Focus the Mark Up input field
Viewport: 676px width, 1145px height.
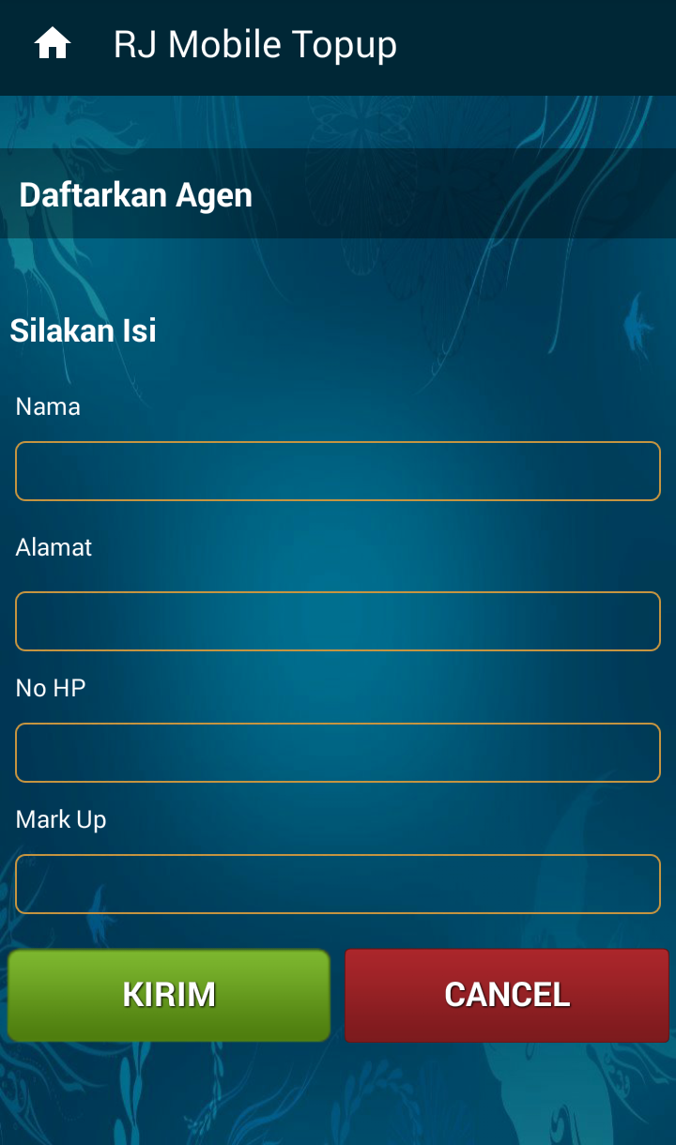tap(338, 884)
